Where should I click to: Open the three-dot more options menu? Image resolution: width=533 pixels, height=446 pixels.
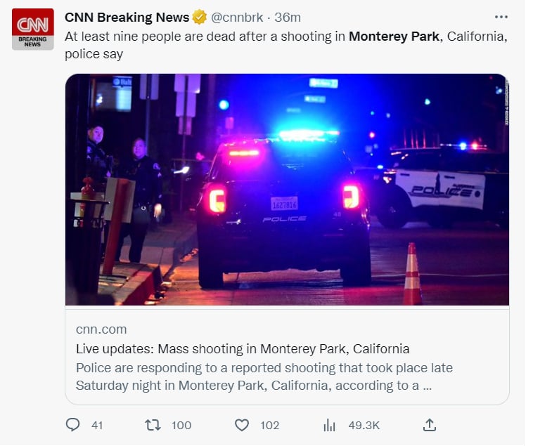(x=501, y=17)
